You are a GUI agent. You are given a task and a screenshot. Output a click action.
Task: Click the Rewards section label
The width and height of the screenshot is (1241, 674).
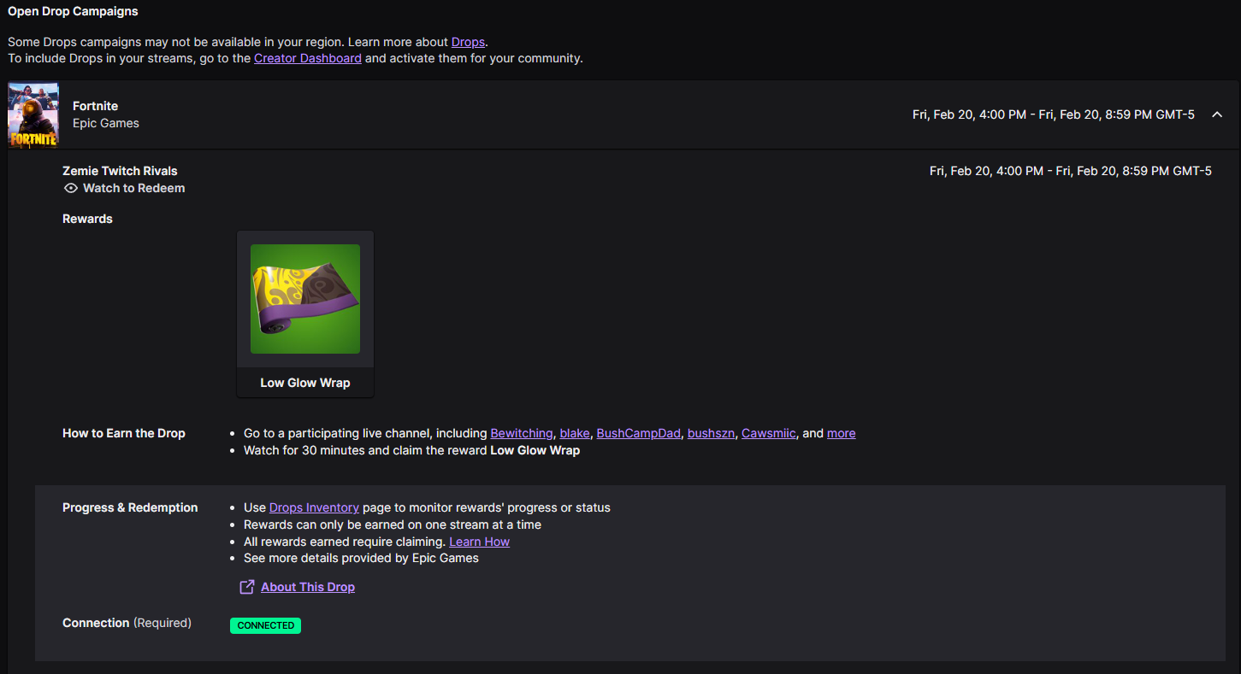point(87,219)
